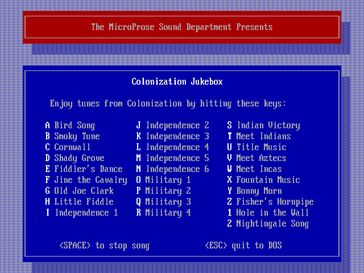The image size is (364, 273).
Task: Pick the 'Military 4' song
Action: coord(163,213)
